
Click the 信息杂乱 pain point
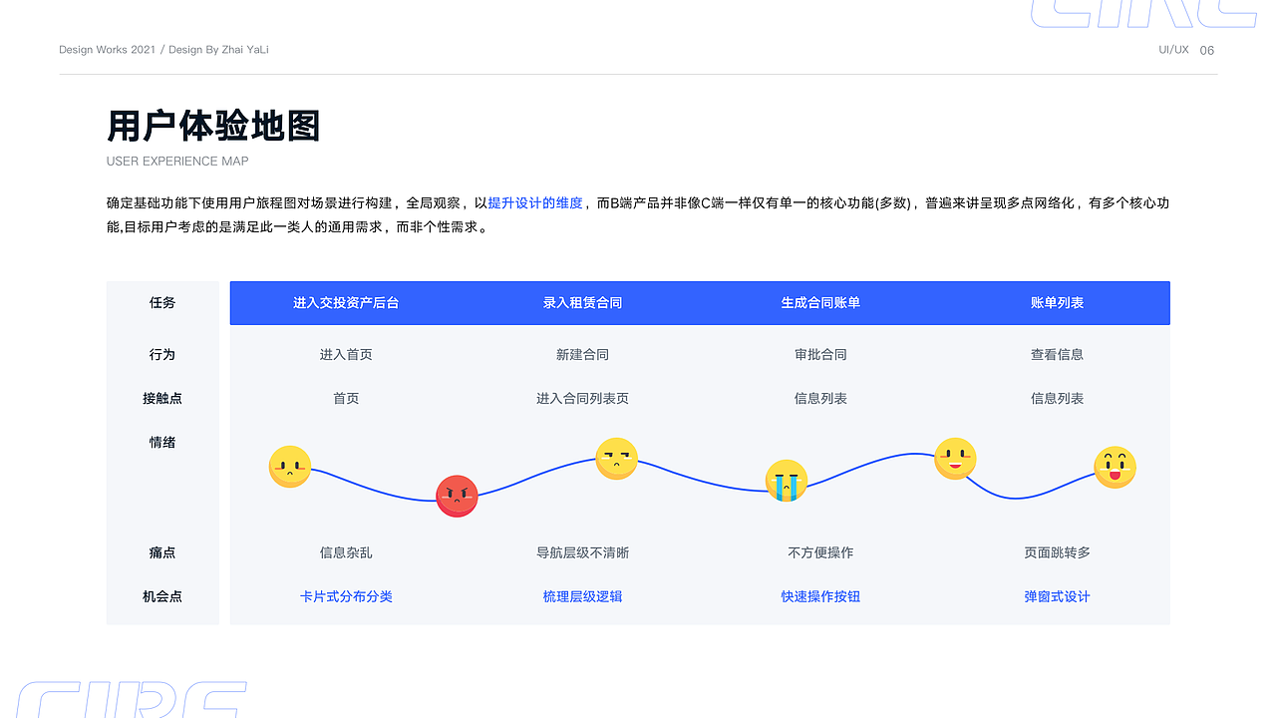coord(346,552)
